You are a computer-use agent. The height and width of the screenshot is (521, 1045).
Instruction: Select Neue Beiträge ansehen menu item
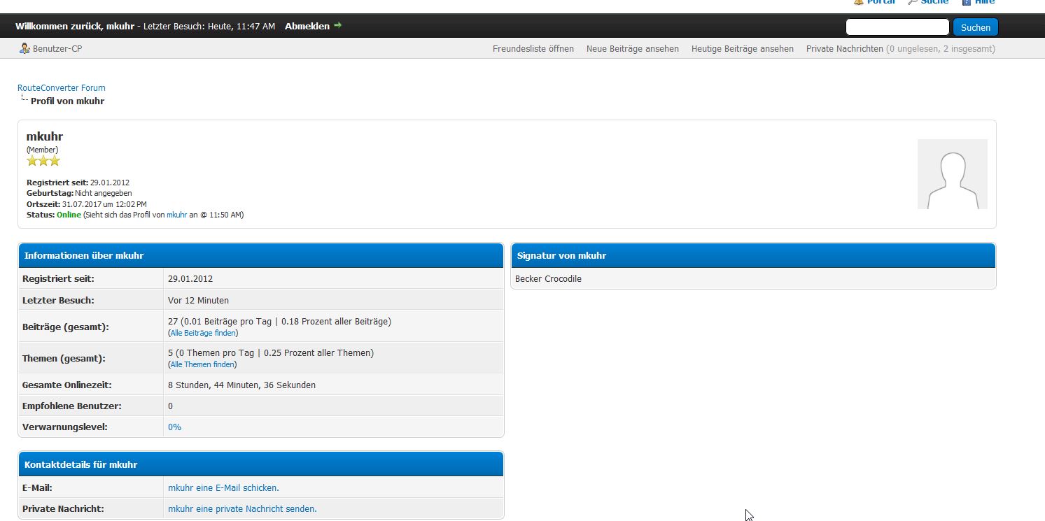pyautogui.click(x=632, y=49)
